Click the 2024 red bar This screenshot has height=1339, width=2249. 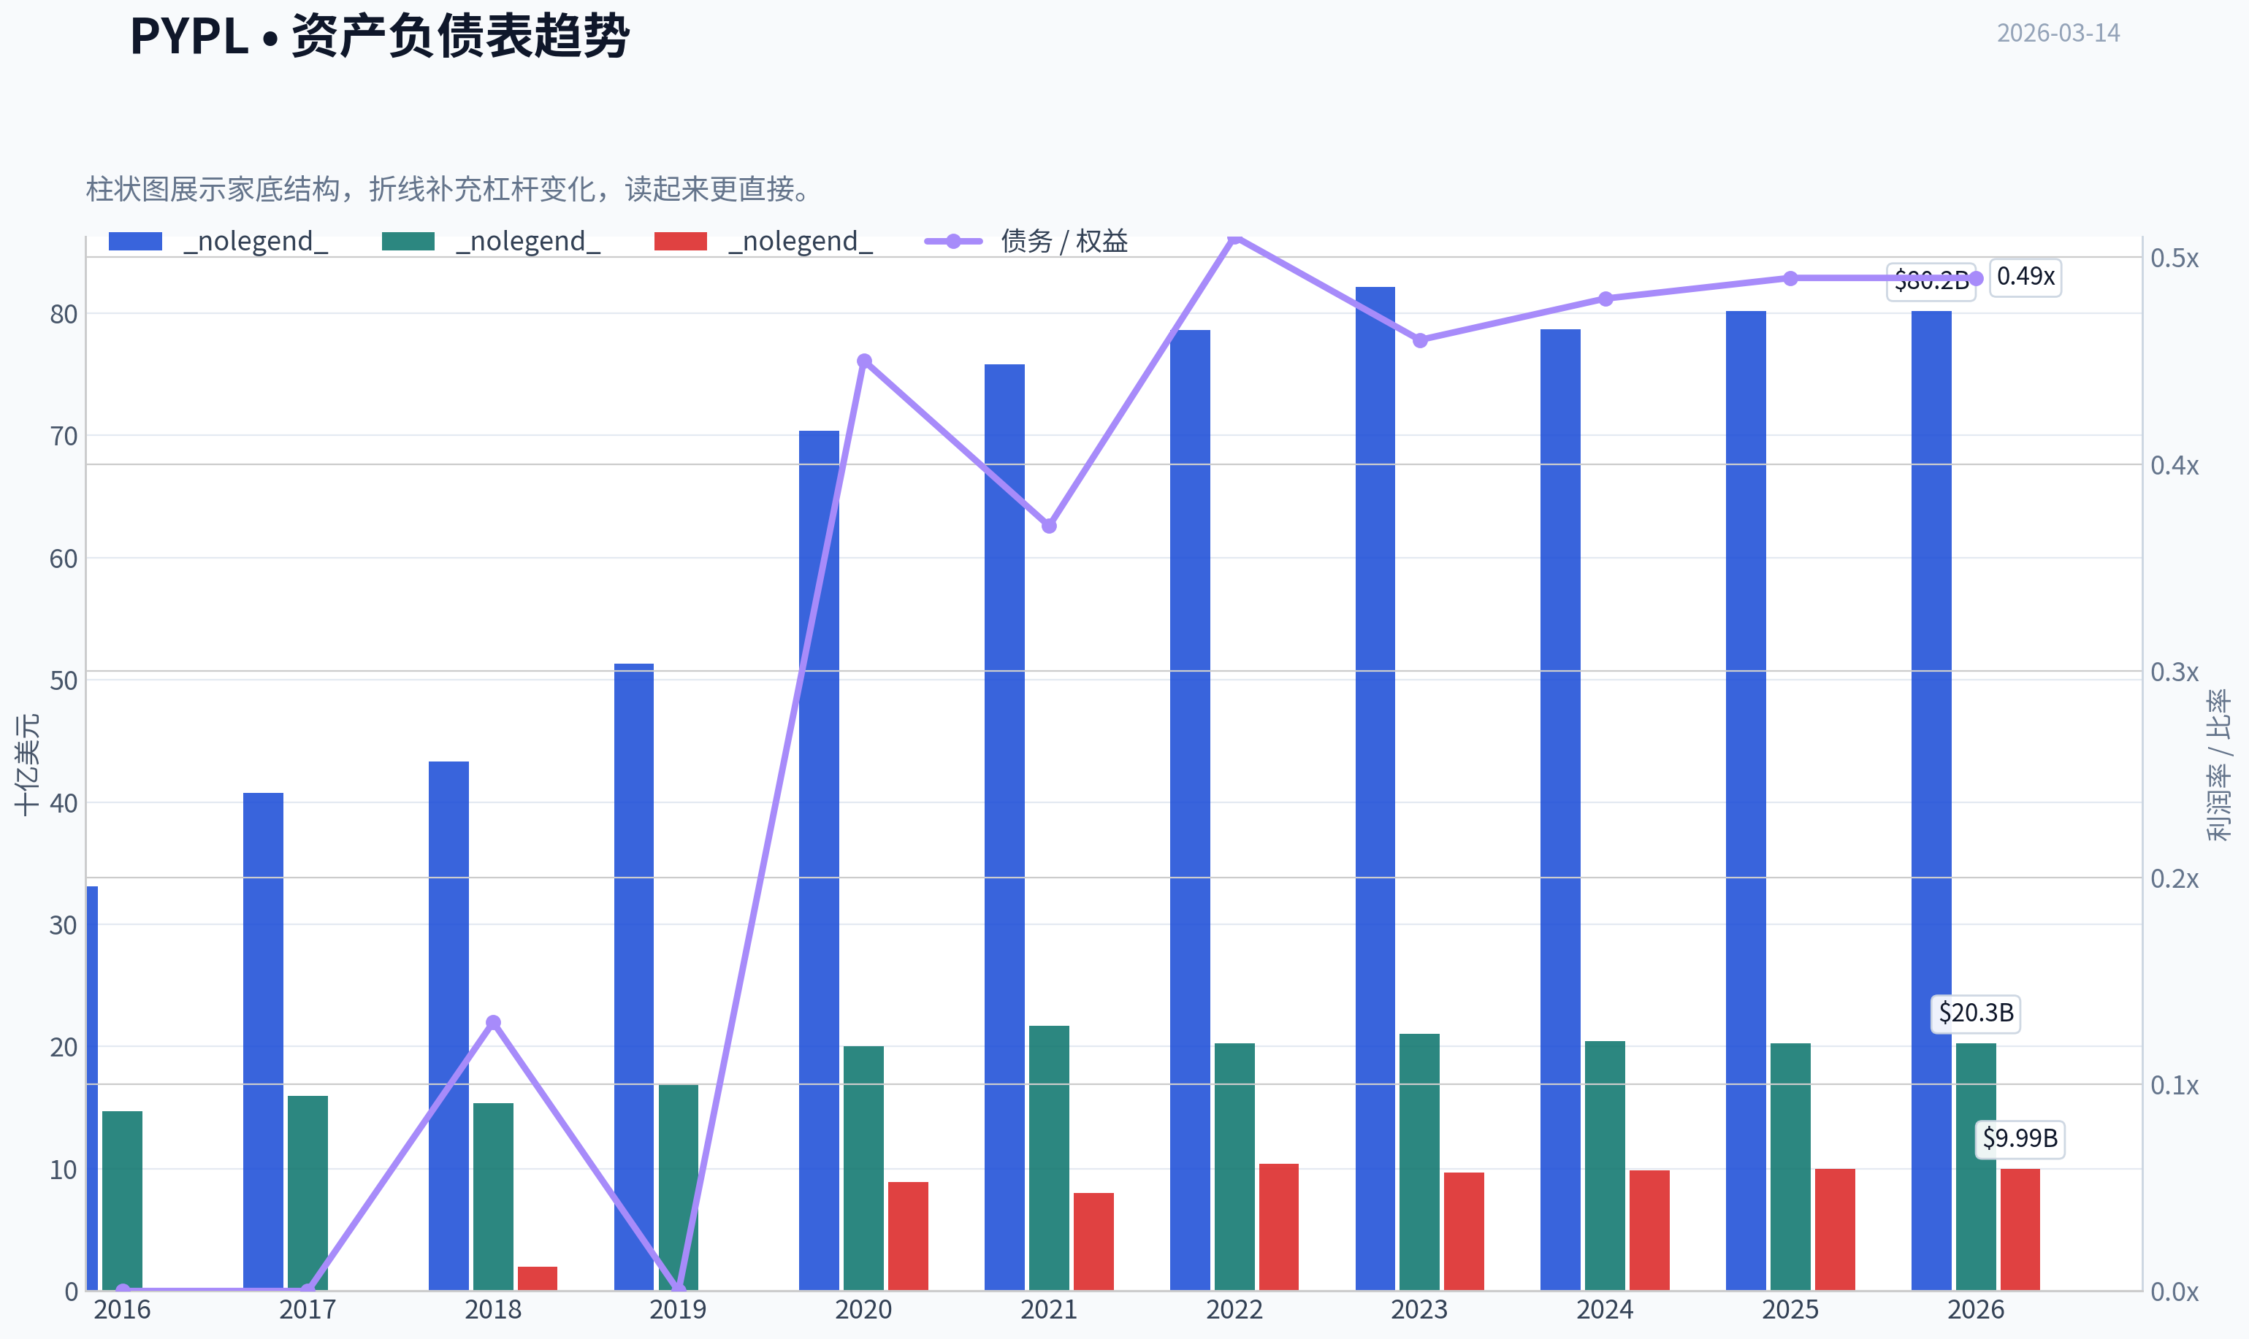click(1650, 1229)
